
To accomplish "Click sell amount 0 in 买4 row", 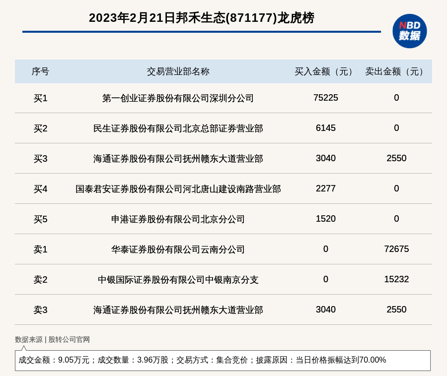I will coord(396,188).
